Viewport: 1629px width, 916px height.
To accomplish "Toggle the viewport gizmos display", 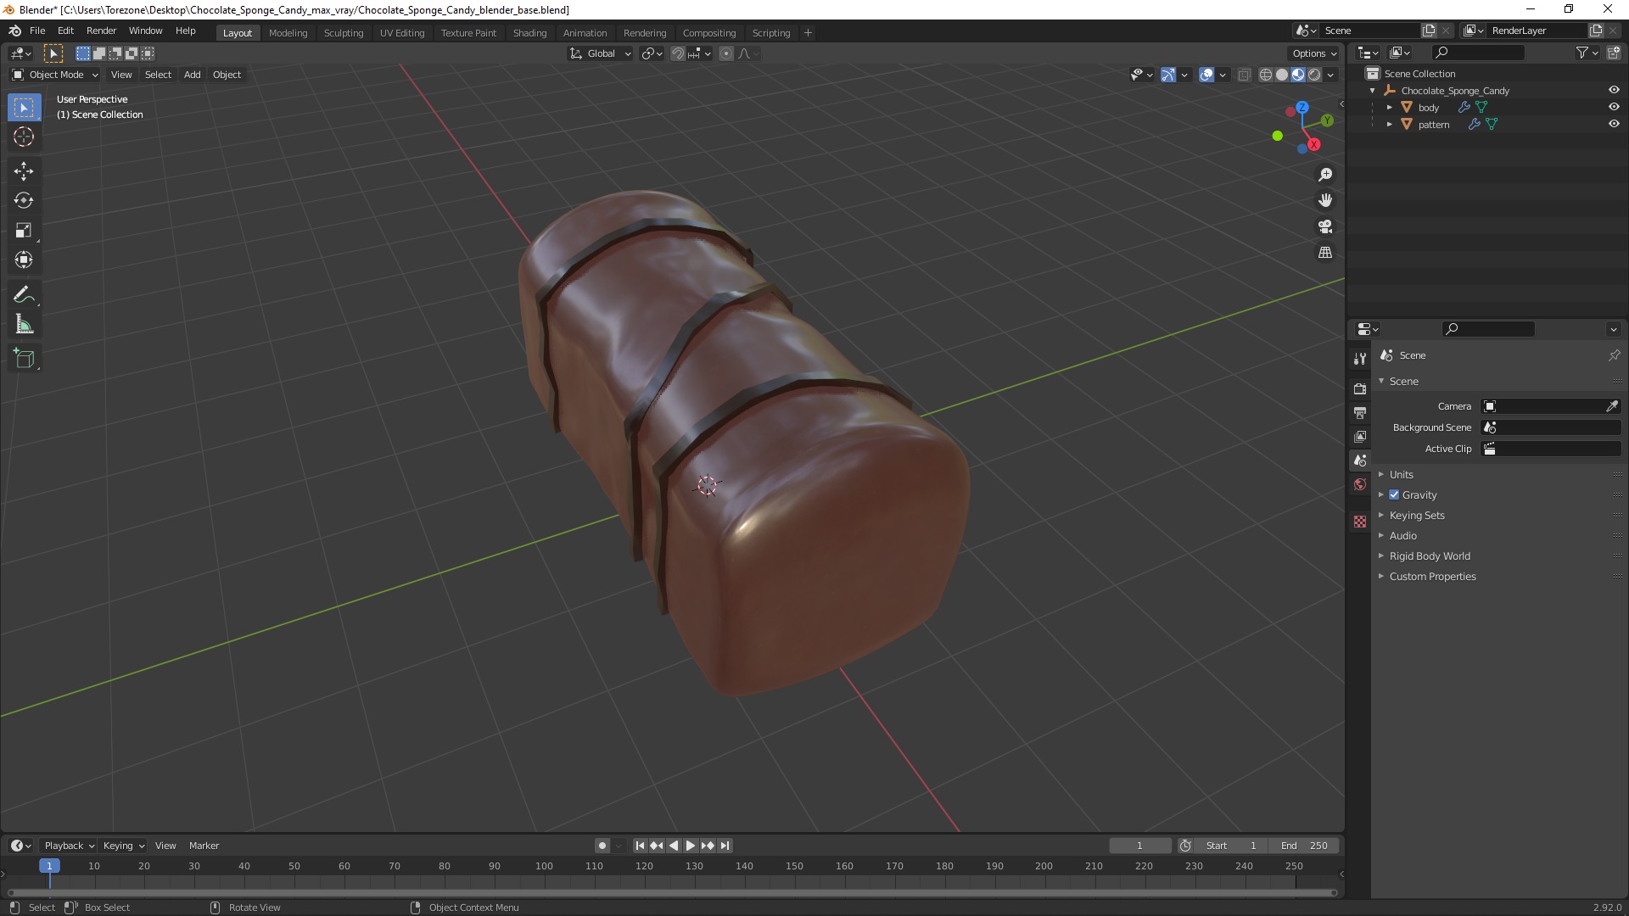I will (x=1168, y=75).
